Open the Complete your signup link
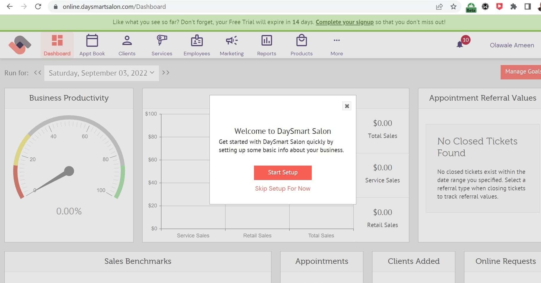Screen dimensions: 541x283 [344, 22]
